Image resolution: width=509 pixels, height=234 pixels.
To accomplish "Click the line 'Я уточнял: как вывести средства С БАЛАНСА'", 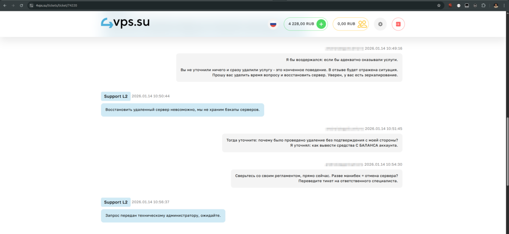I will (344, 145).
